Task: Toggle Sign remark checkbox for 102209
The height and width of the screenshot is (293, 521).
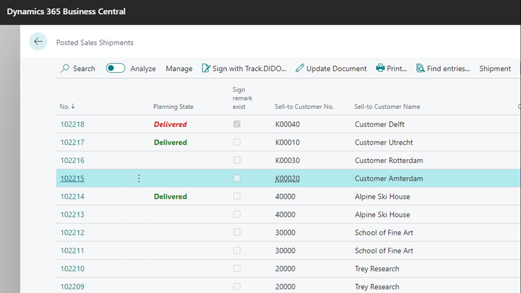Action: (237, 286)
